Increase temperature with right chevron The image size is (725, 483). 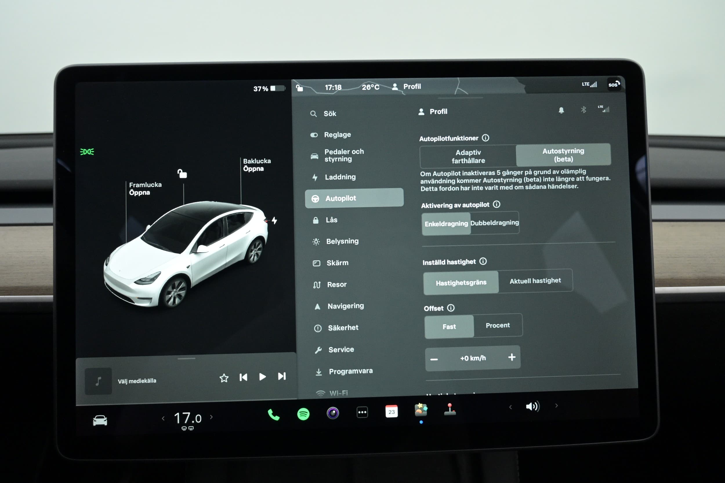pyautogui.click(x=211, y=417)
